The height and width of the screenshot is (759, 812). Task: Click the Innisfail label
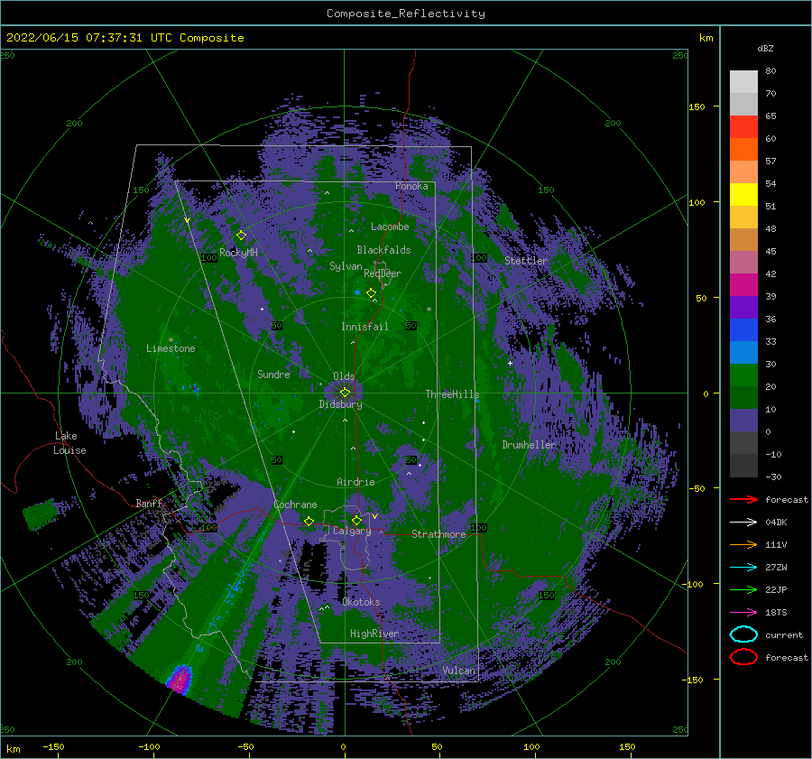[x=364, y=327]
